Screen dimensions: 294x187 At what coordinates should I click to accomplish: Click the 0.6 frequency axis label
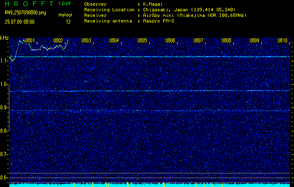click(x=4, y=178)
